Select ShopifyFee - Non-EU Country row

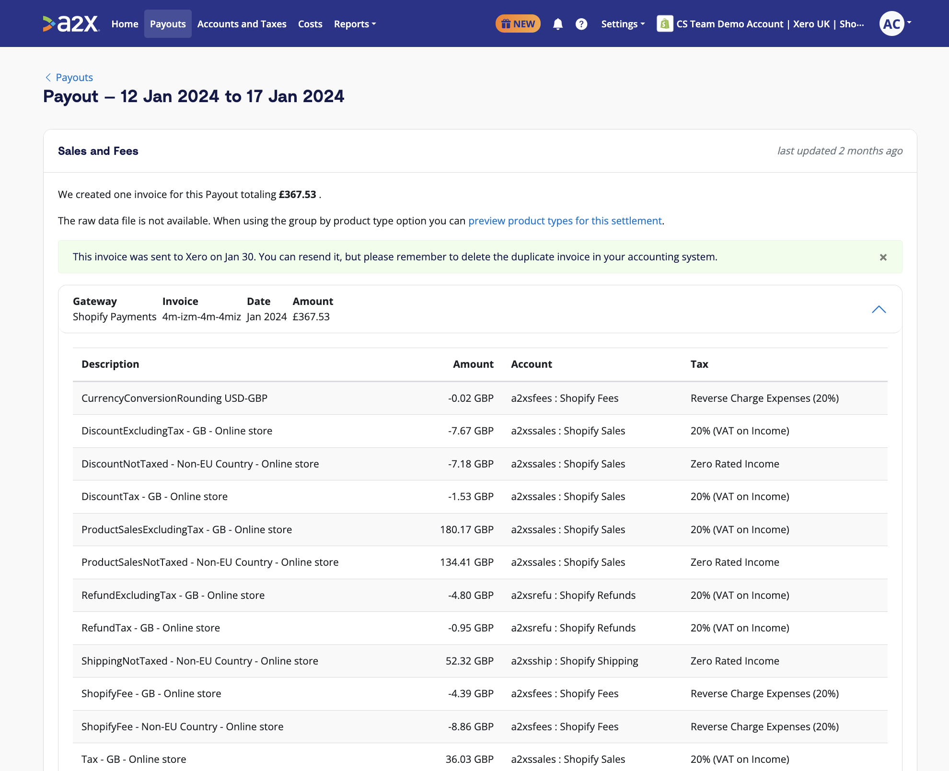pyautogui.click(x=480, y=726)
